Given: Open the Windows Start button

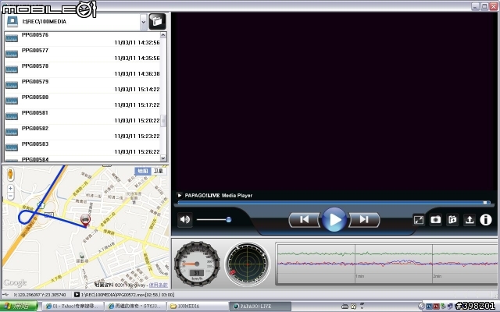Looking at the screenshot, I should pos(19,307).
